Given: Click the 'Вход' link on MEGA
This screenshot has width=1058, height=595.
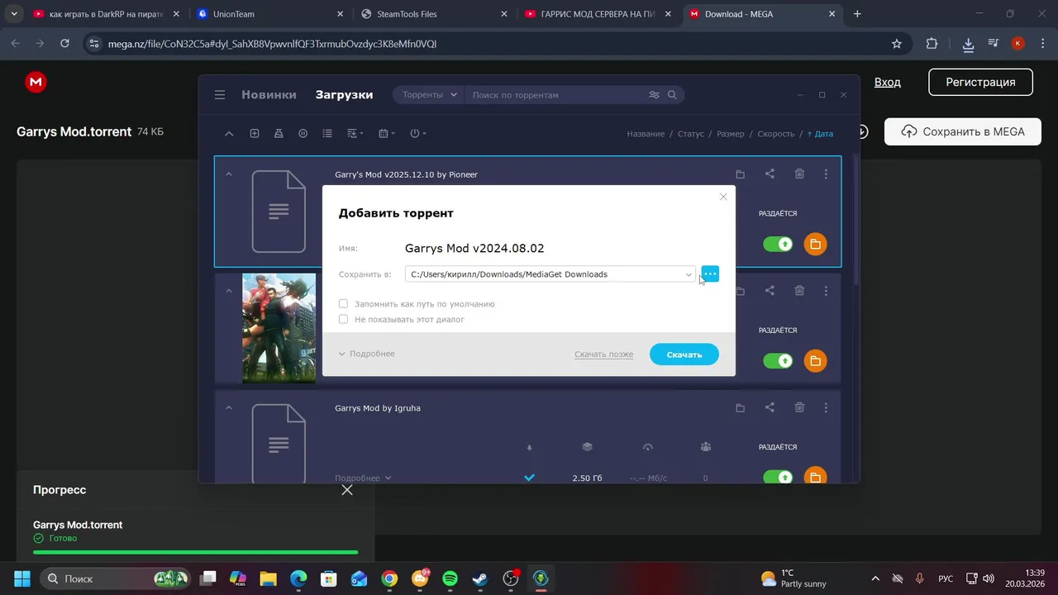Looking at the screenshot, I should coord(888,82).
